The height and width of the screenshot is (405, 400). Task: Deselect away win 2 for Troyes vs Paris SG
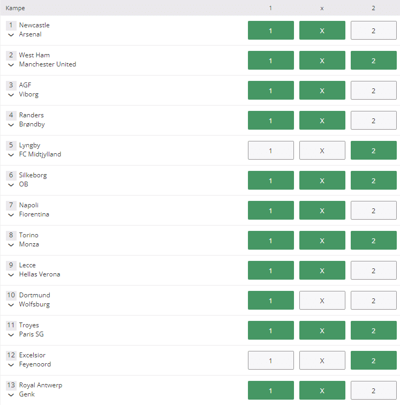373,331
